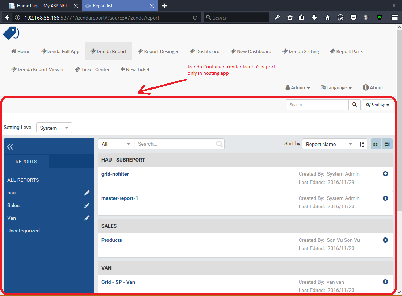Open Report Desinger menu item
402x296 pixels.
point(158,51)
